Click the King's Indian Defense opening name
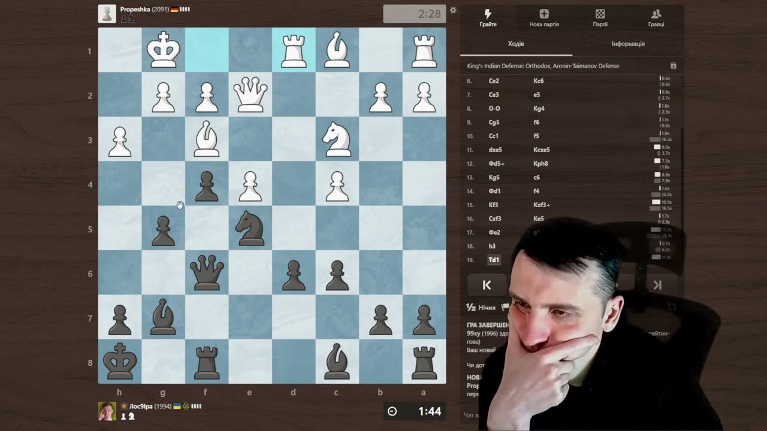 543,66
